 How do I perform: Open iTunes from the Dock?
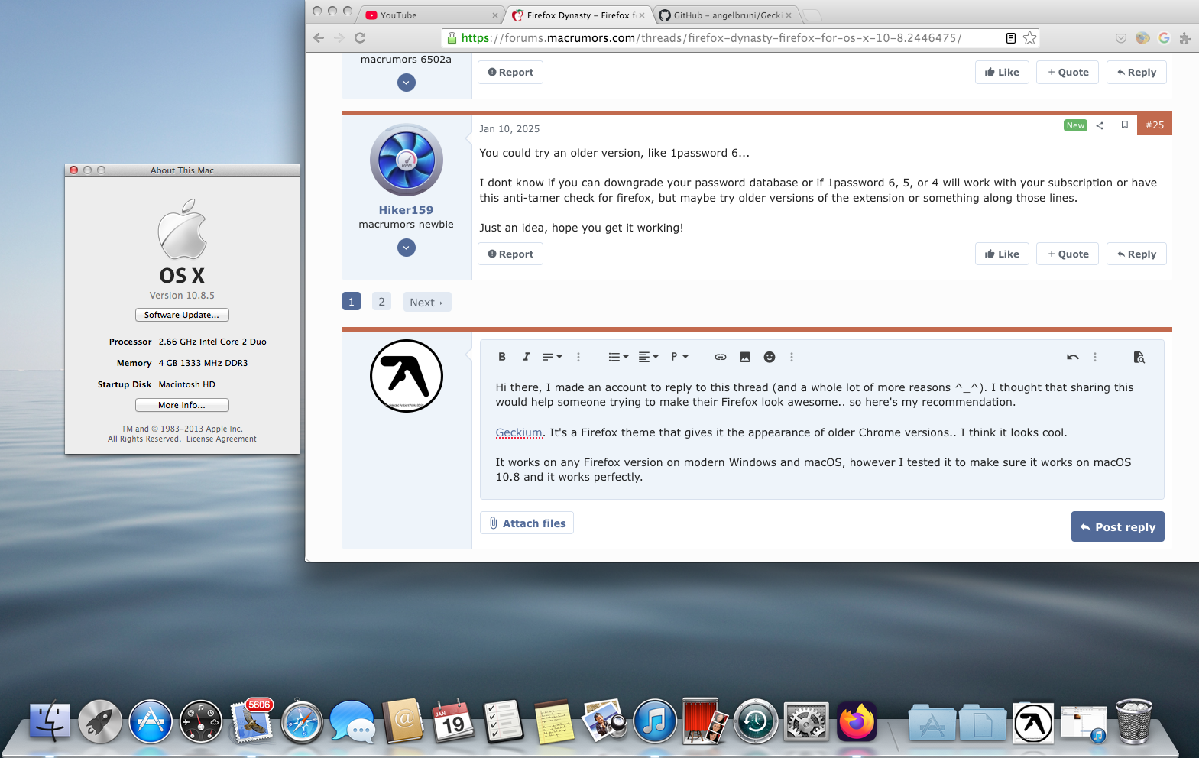pyautogui.click(x=655, y=721)
